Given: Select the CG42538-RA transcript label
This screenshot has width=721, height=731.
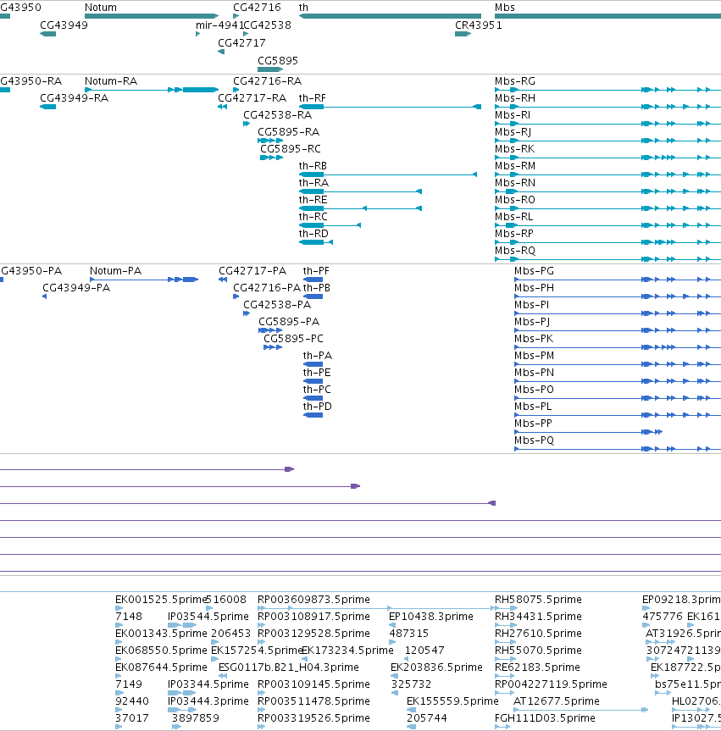Looking at the screenshot, I should [x=278, y=115].
